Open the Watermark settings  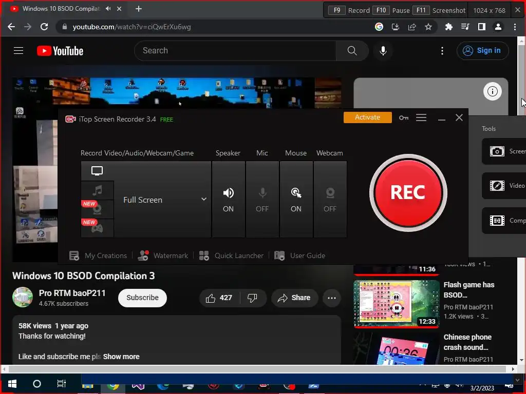coord(163,255)
